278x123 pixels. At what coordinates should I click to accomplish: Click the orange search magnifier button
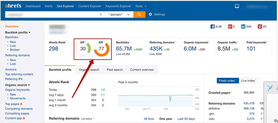point(139,14)
